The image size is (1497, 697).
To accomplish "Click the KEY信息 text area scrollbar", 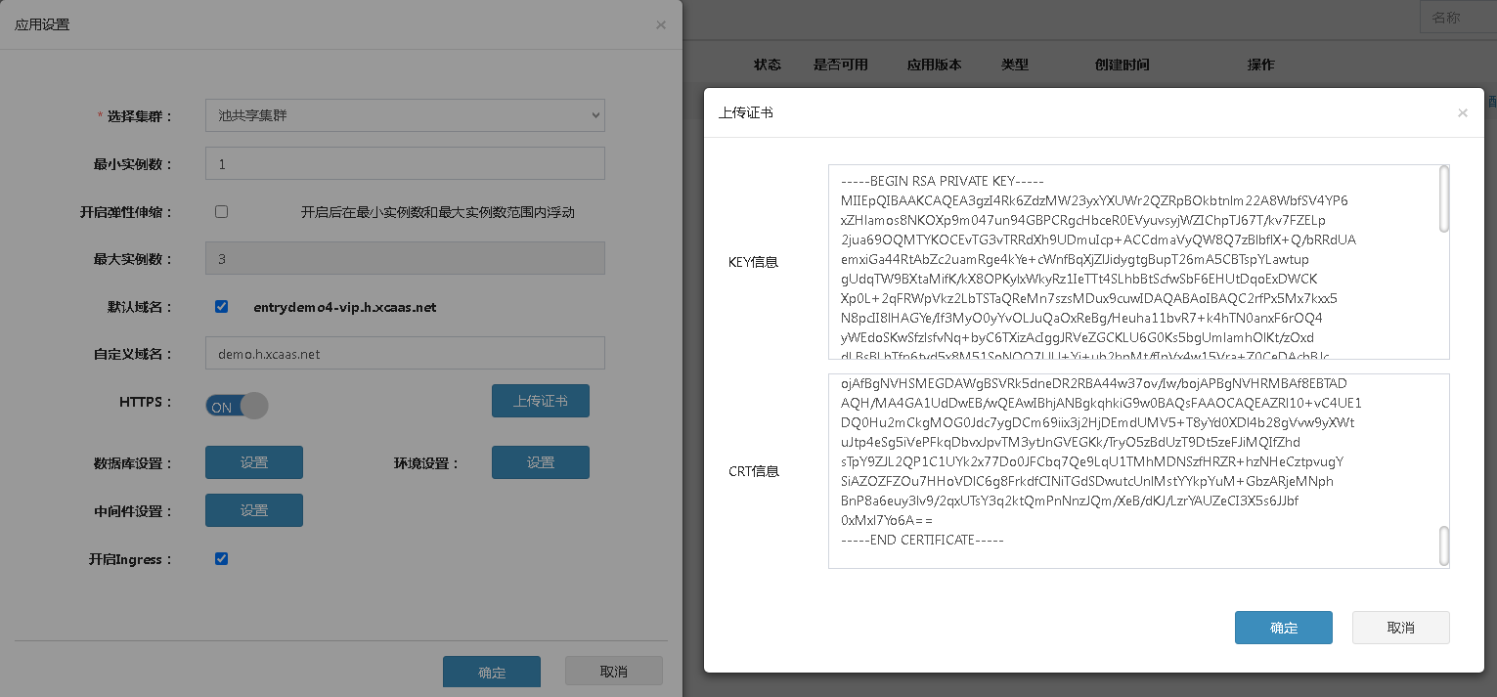I will click(x=1444, y=199).
